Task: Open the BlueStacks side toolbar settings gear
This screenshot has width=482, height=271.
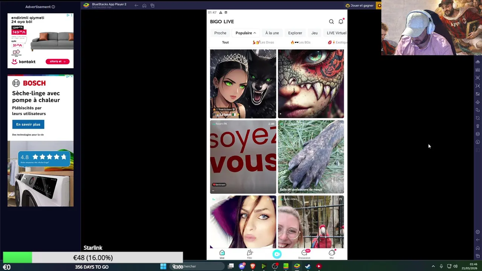Action: point(478,232)
